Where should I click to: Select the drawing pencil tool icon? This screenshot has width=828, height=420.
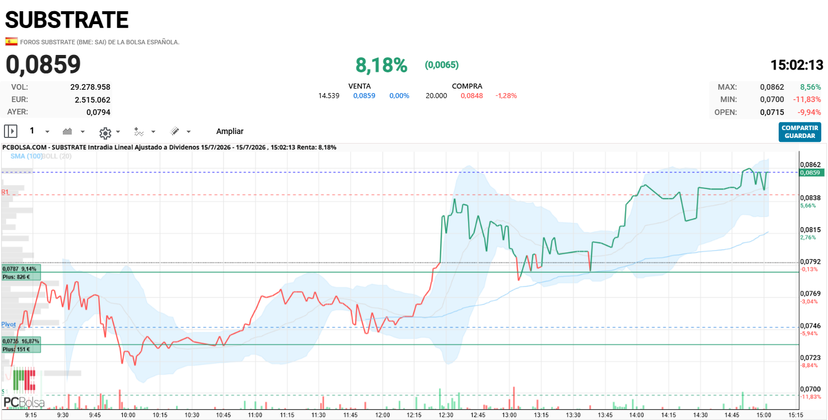pos(174,131)
